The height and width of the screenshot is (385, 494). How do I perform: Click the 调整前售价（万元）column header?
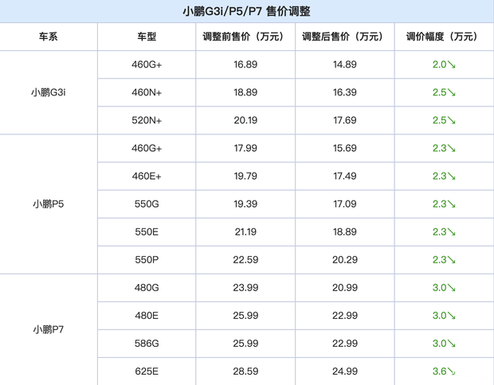(245, 37)
